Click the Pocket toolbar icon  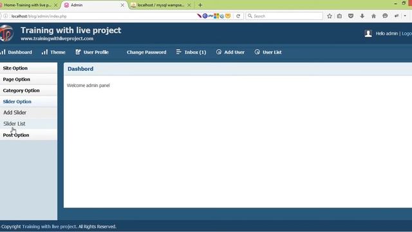pyautogui.click(x=351, y=16)
